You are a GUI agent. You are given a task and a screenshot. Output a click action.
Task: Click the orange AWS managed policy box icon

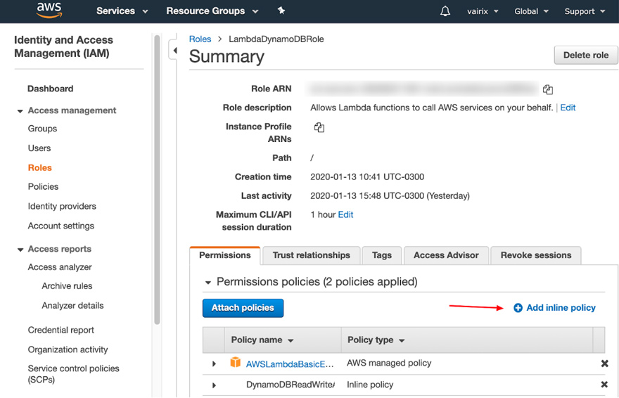[x=235, y=362]
